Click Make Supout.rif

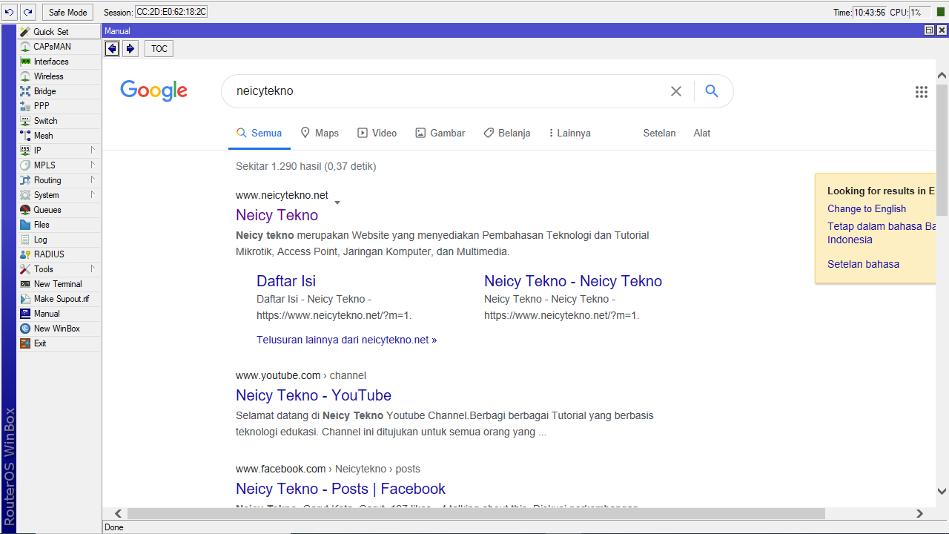59,299
